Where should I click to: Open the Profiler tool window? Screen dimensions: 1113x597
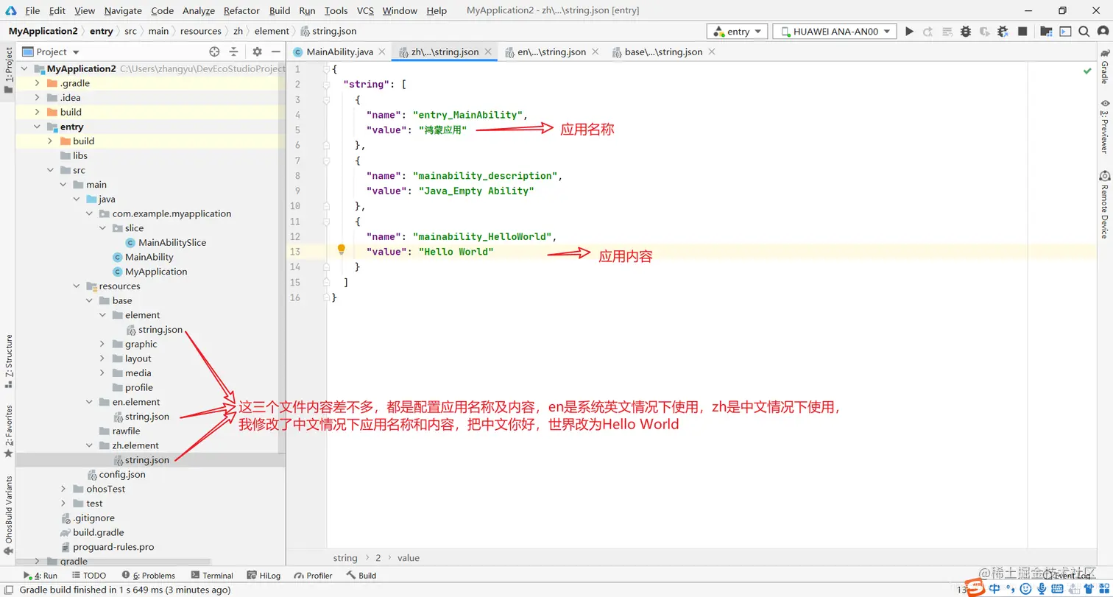[x=313, y=576]
